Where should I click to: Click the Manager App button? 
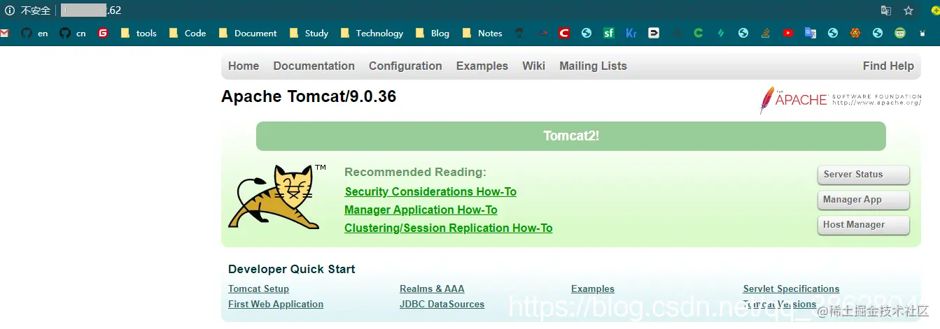click(x=863, y=200)
